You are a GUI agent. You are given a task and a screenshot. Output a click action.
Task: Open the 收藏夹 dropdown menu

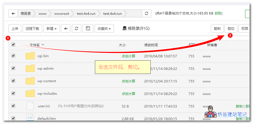pyautogui.click(x=104, y=29)
